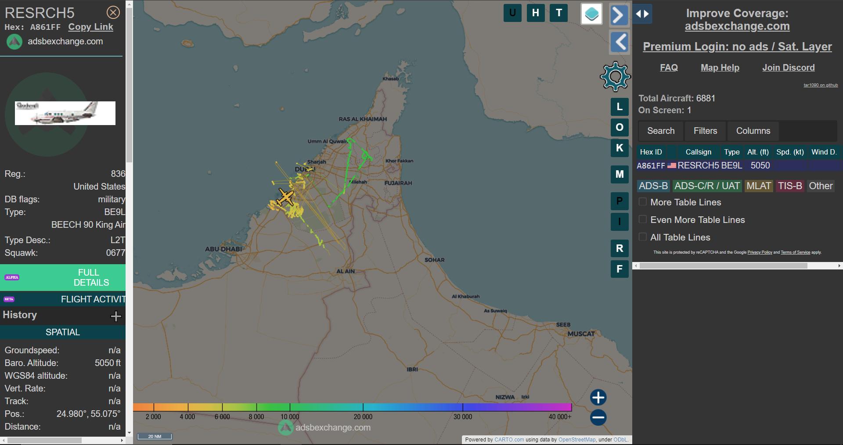Click the H map toggle button
843x445 pixels.
(536, 13)
